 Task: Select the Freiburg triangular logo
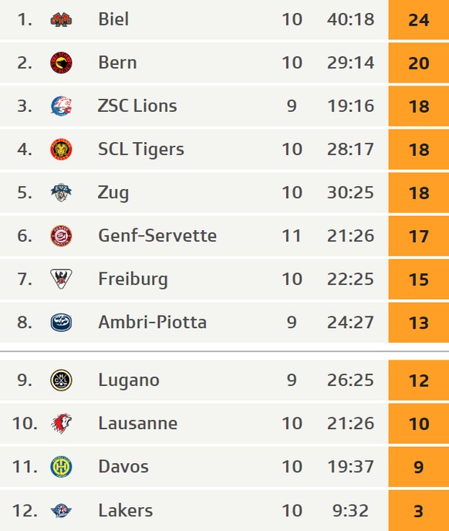(61, 279)
